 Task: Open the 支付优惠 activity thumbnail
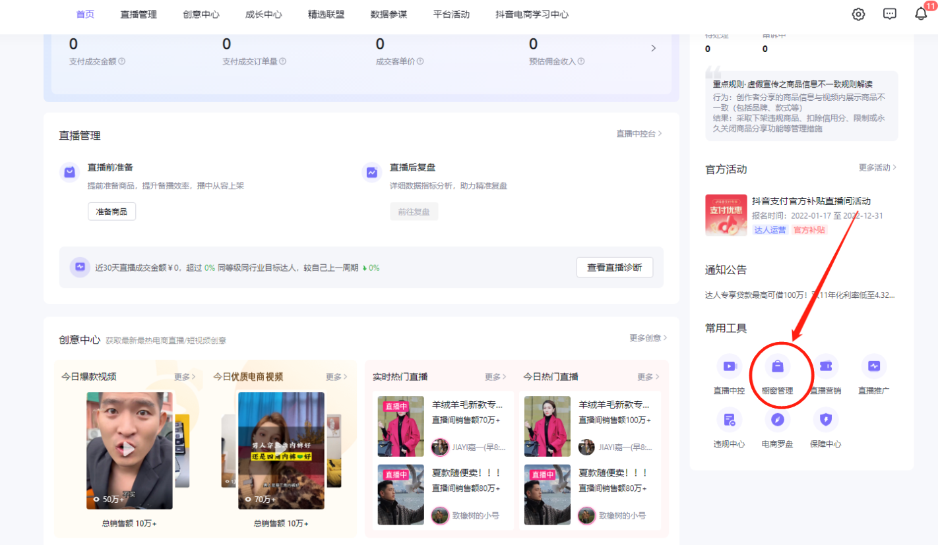(726, 215)
